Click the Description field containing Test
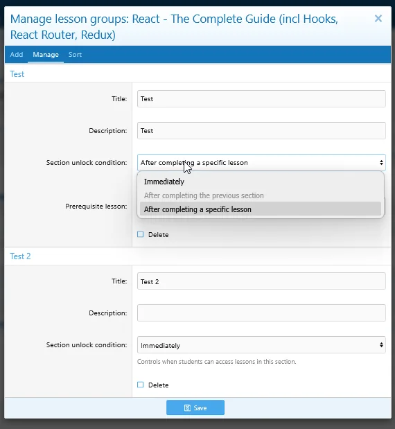Image resolution: width=395 pixels, height=429 pixels. [261, 131]
